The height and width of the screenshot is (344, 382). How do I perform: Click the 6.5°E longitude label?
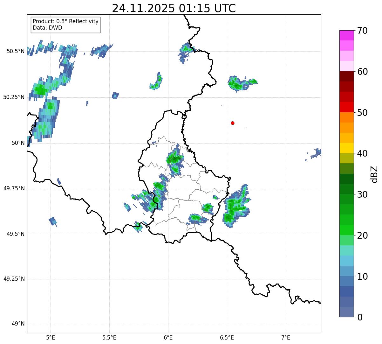227,338
